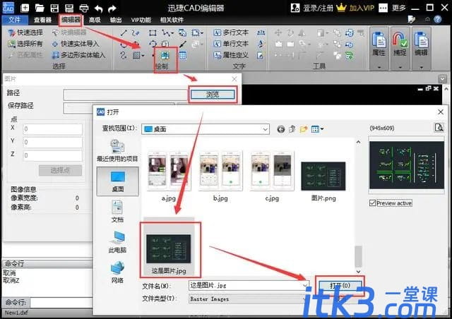
Task: Click 多边形实体输入
Action: coord(78,55)
